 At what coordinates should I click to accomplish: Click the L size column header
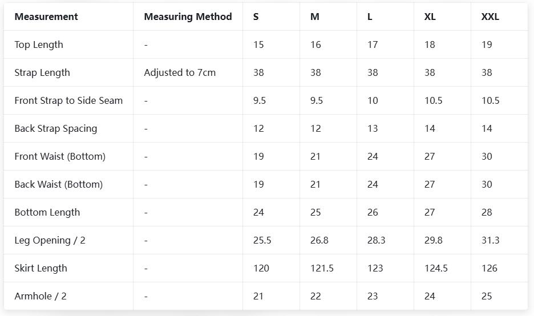pos(370,17)
